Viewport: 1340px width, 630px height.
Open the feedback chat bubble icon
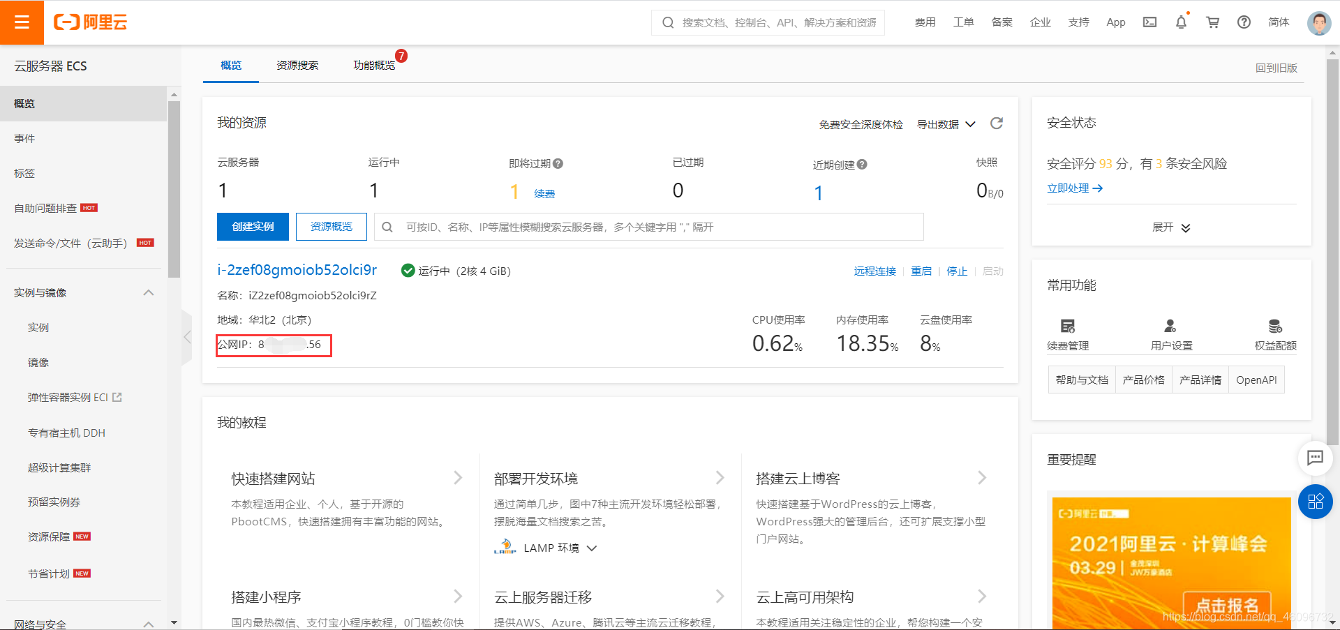1315,458
